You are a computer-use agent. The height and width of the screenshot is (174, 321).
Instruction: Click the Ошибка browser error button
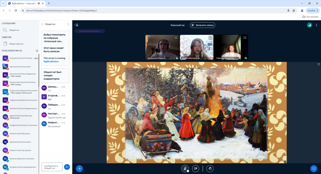(313, 10)
